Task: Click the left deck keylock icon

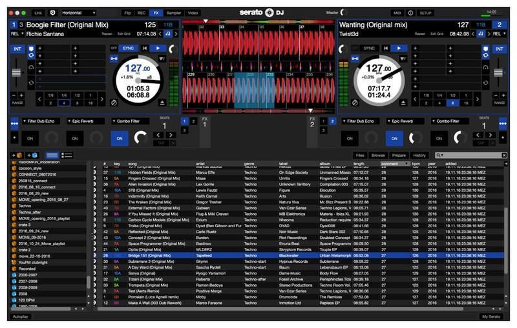Action: tap(114, 59)
